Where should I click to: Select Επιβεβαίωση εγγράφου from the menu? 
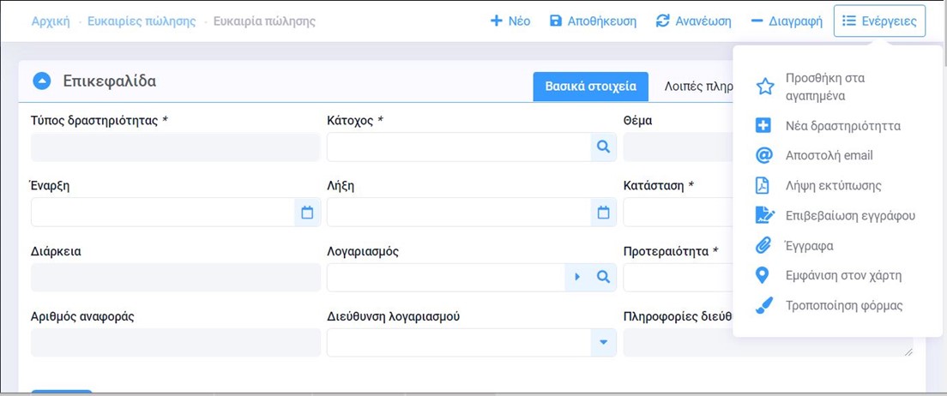[x=849, y=216]
